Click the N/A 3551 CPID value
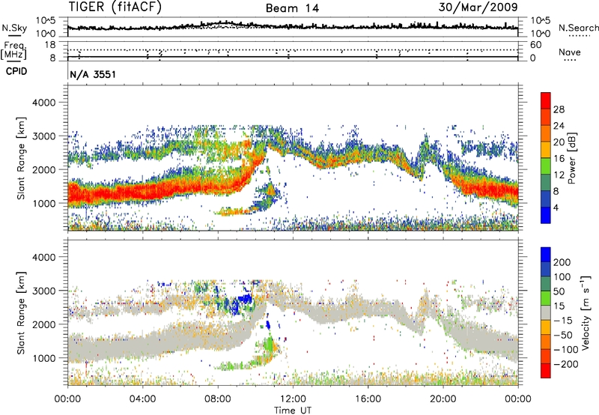This screenshot has width=599, height=415. [93, 74]
